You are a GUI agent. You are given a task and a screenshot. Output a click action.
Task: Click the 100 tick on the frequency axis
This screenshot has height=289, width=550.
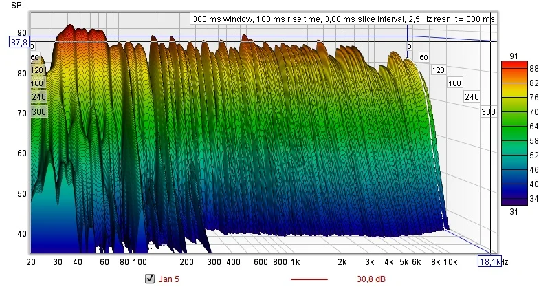click(x=140, y=262)
